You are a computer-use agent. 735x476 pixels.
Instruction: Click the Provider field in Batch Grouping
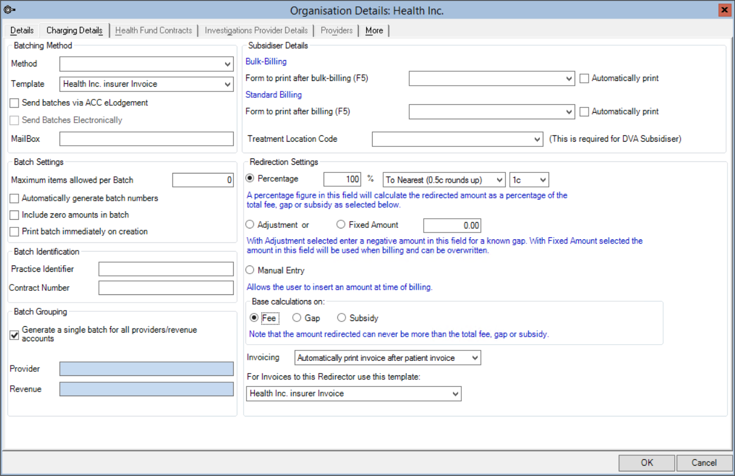point(146,369)
